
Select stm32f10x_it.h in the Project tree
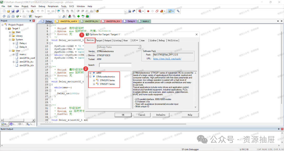tap(27, 66)
